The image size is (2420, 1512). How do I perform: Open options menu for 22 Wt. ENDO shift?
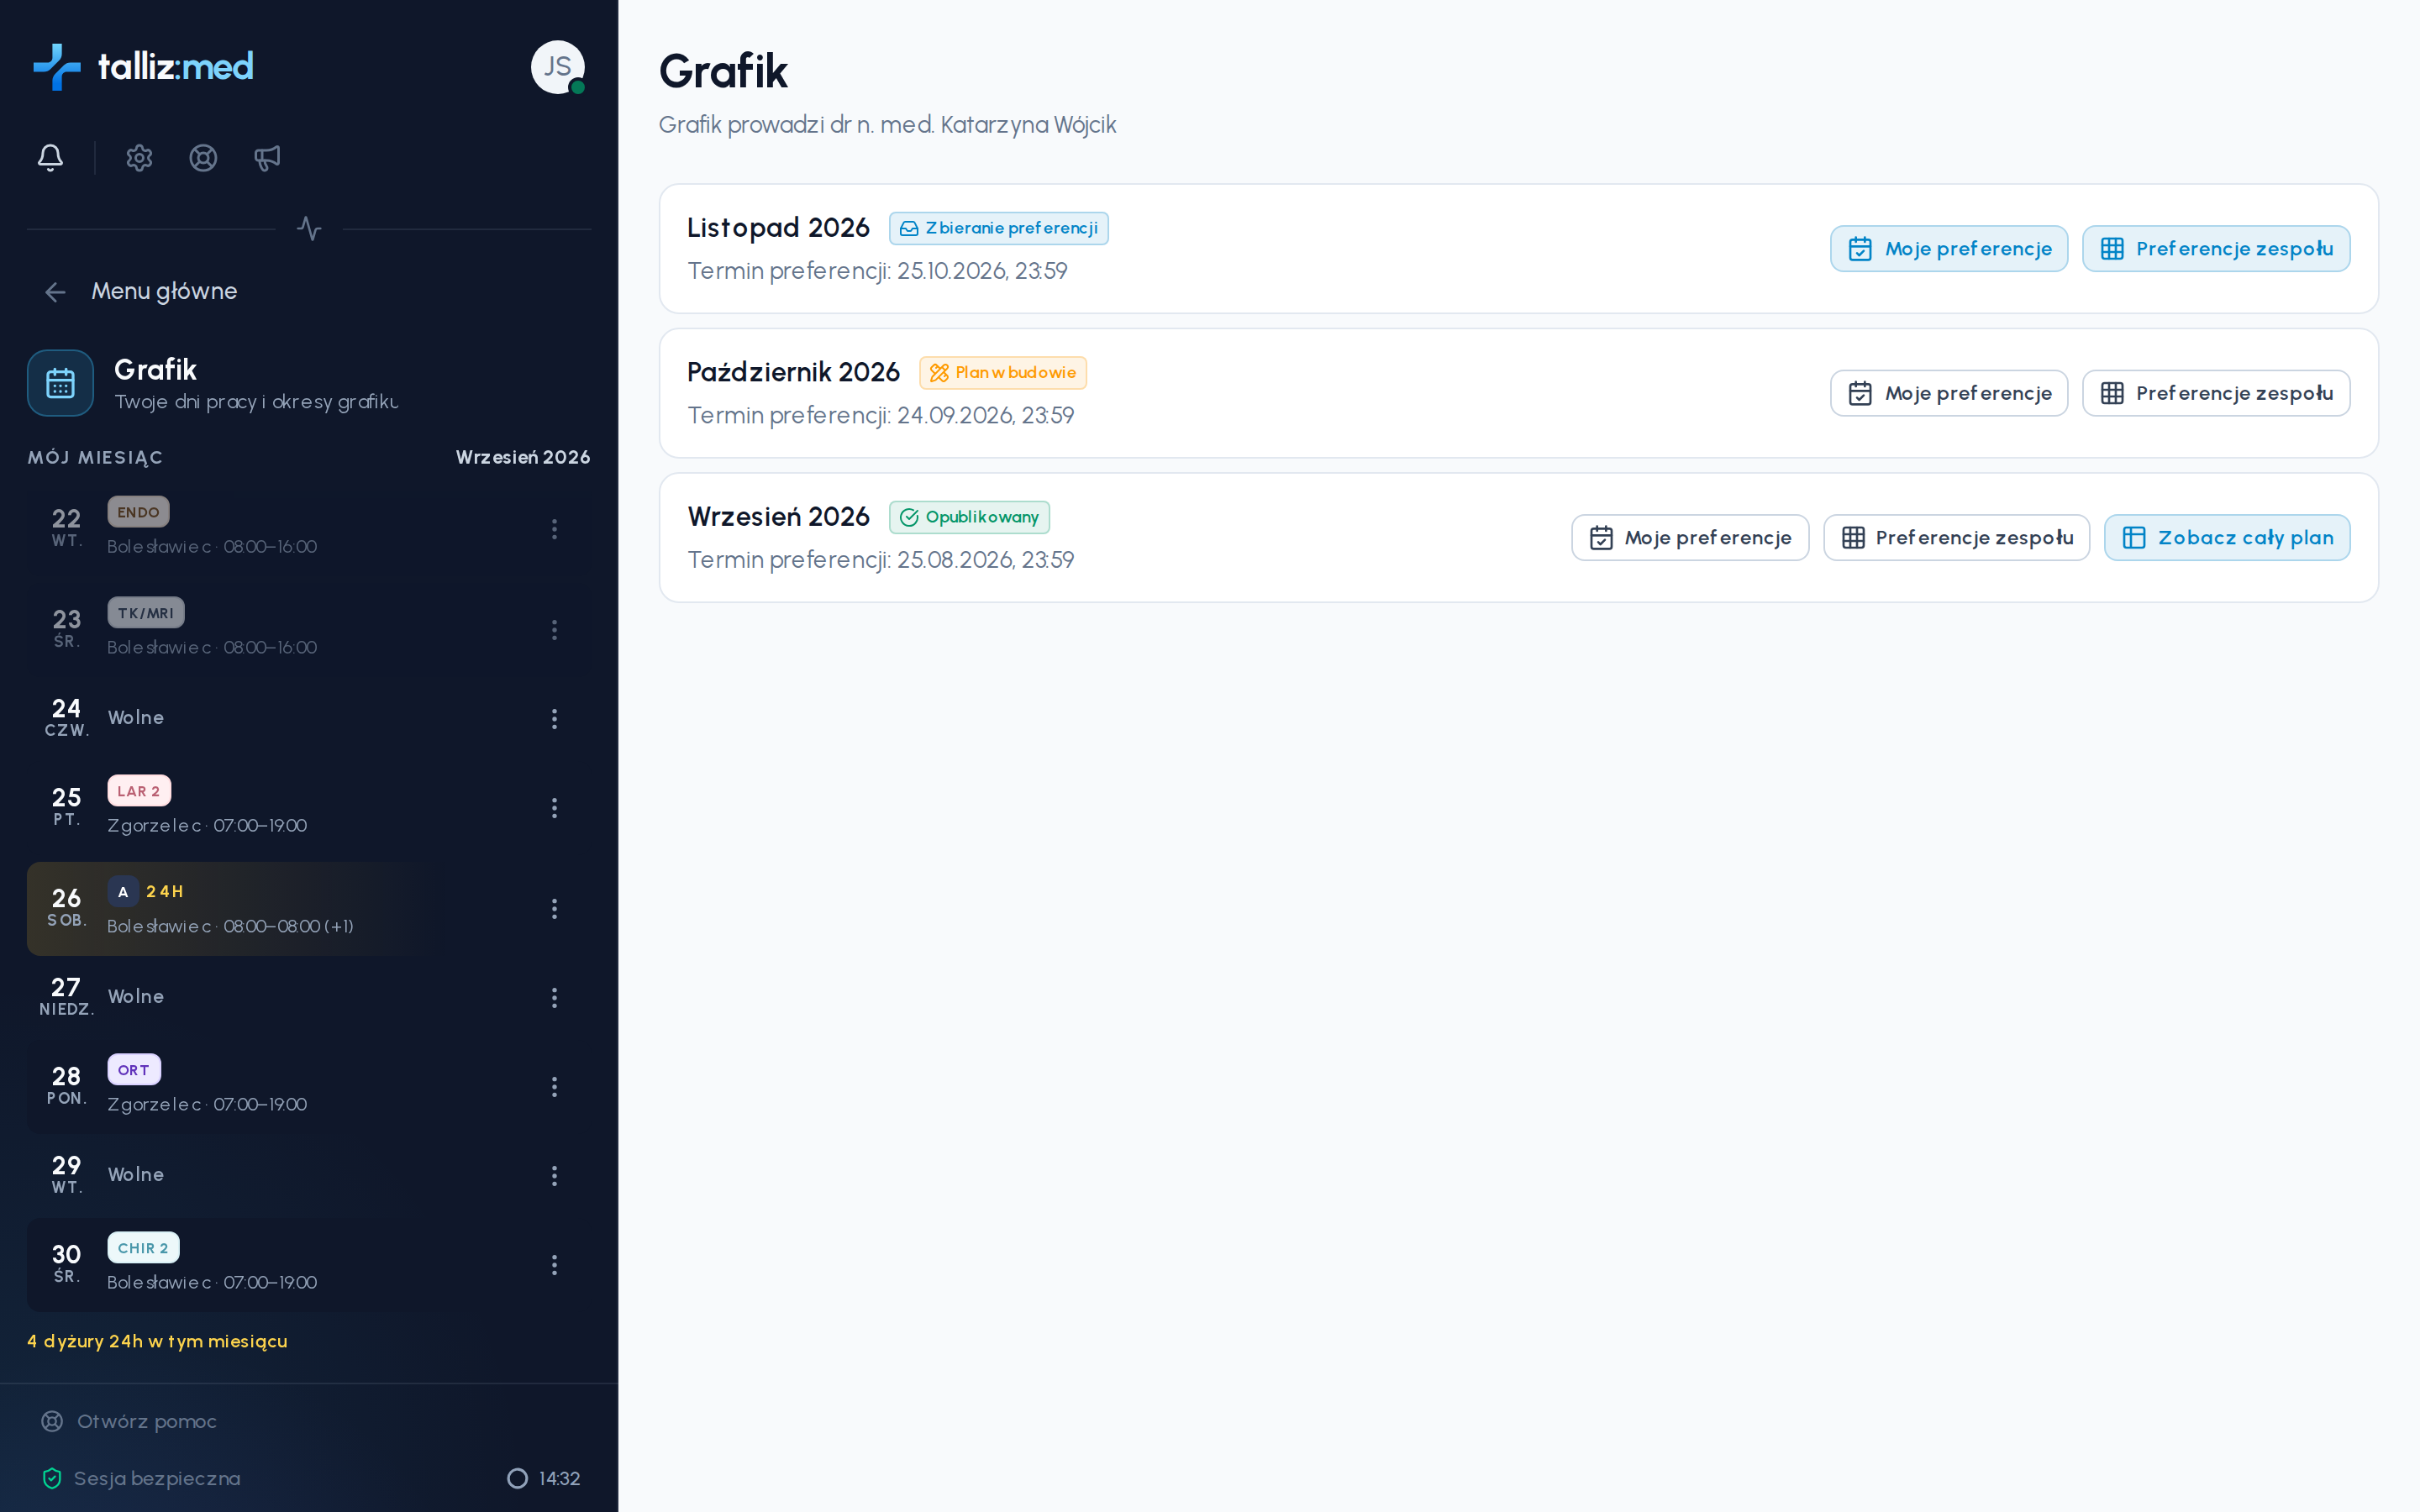click(x=554, y=528)
